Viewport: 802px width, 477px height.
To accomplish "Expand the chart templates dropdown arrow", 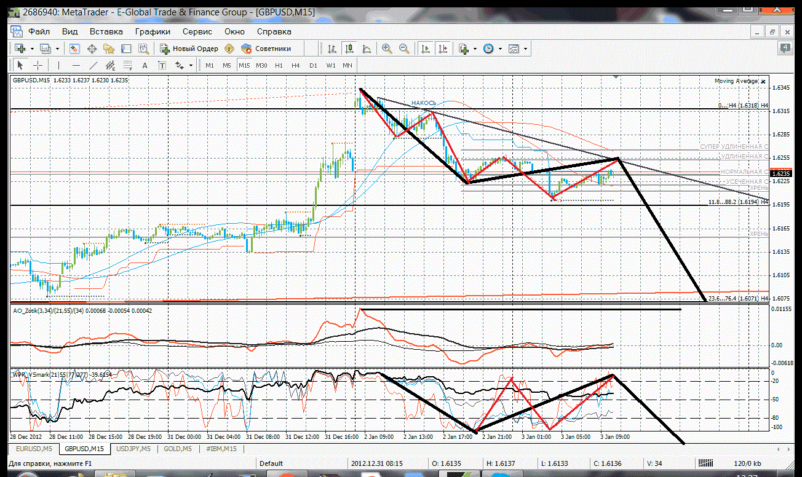I will [x=525, y=49].
